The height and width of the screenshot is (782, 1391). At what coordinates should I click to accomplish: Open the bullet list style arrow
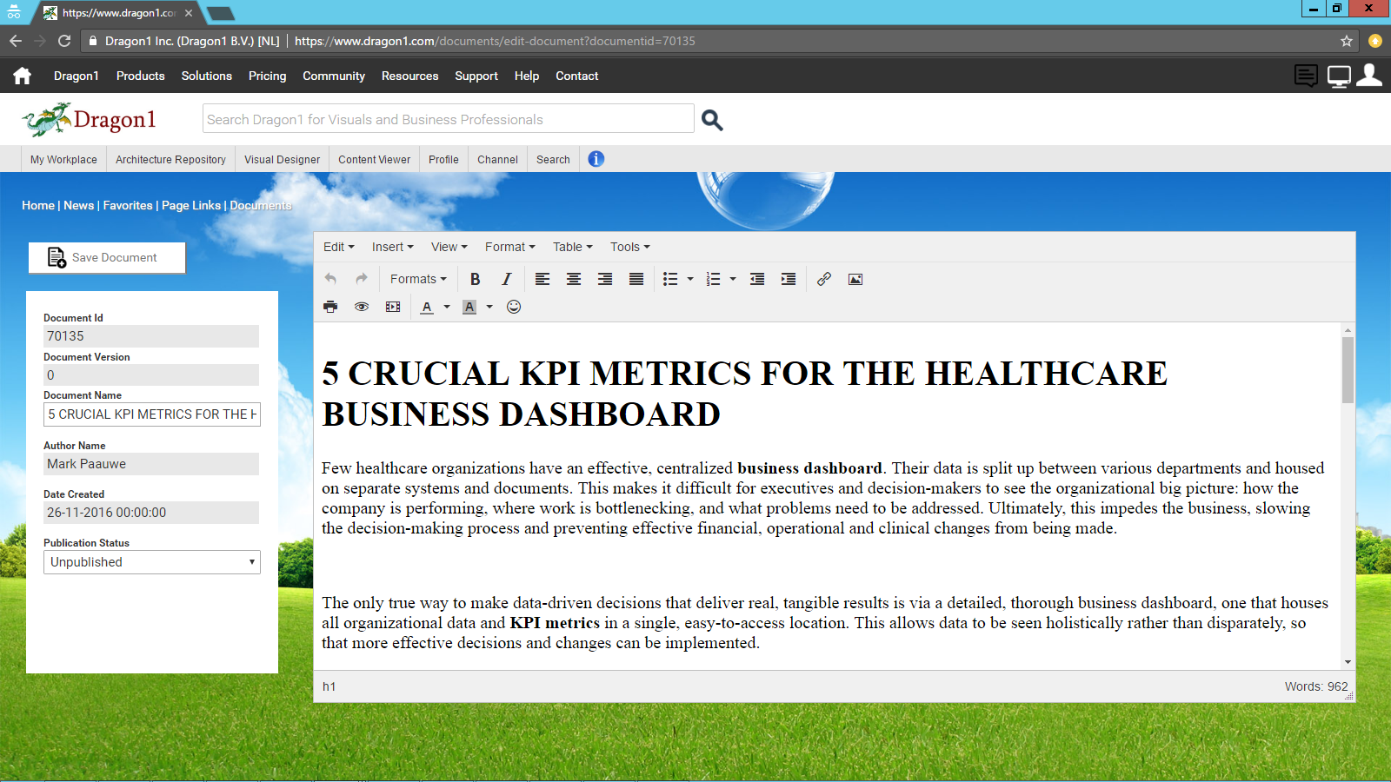click(690, 279)
